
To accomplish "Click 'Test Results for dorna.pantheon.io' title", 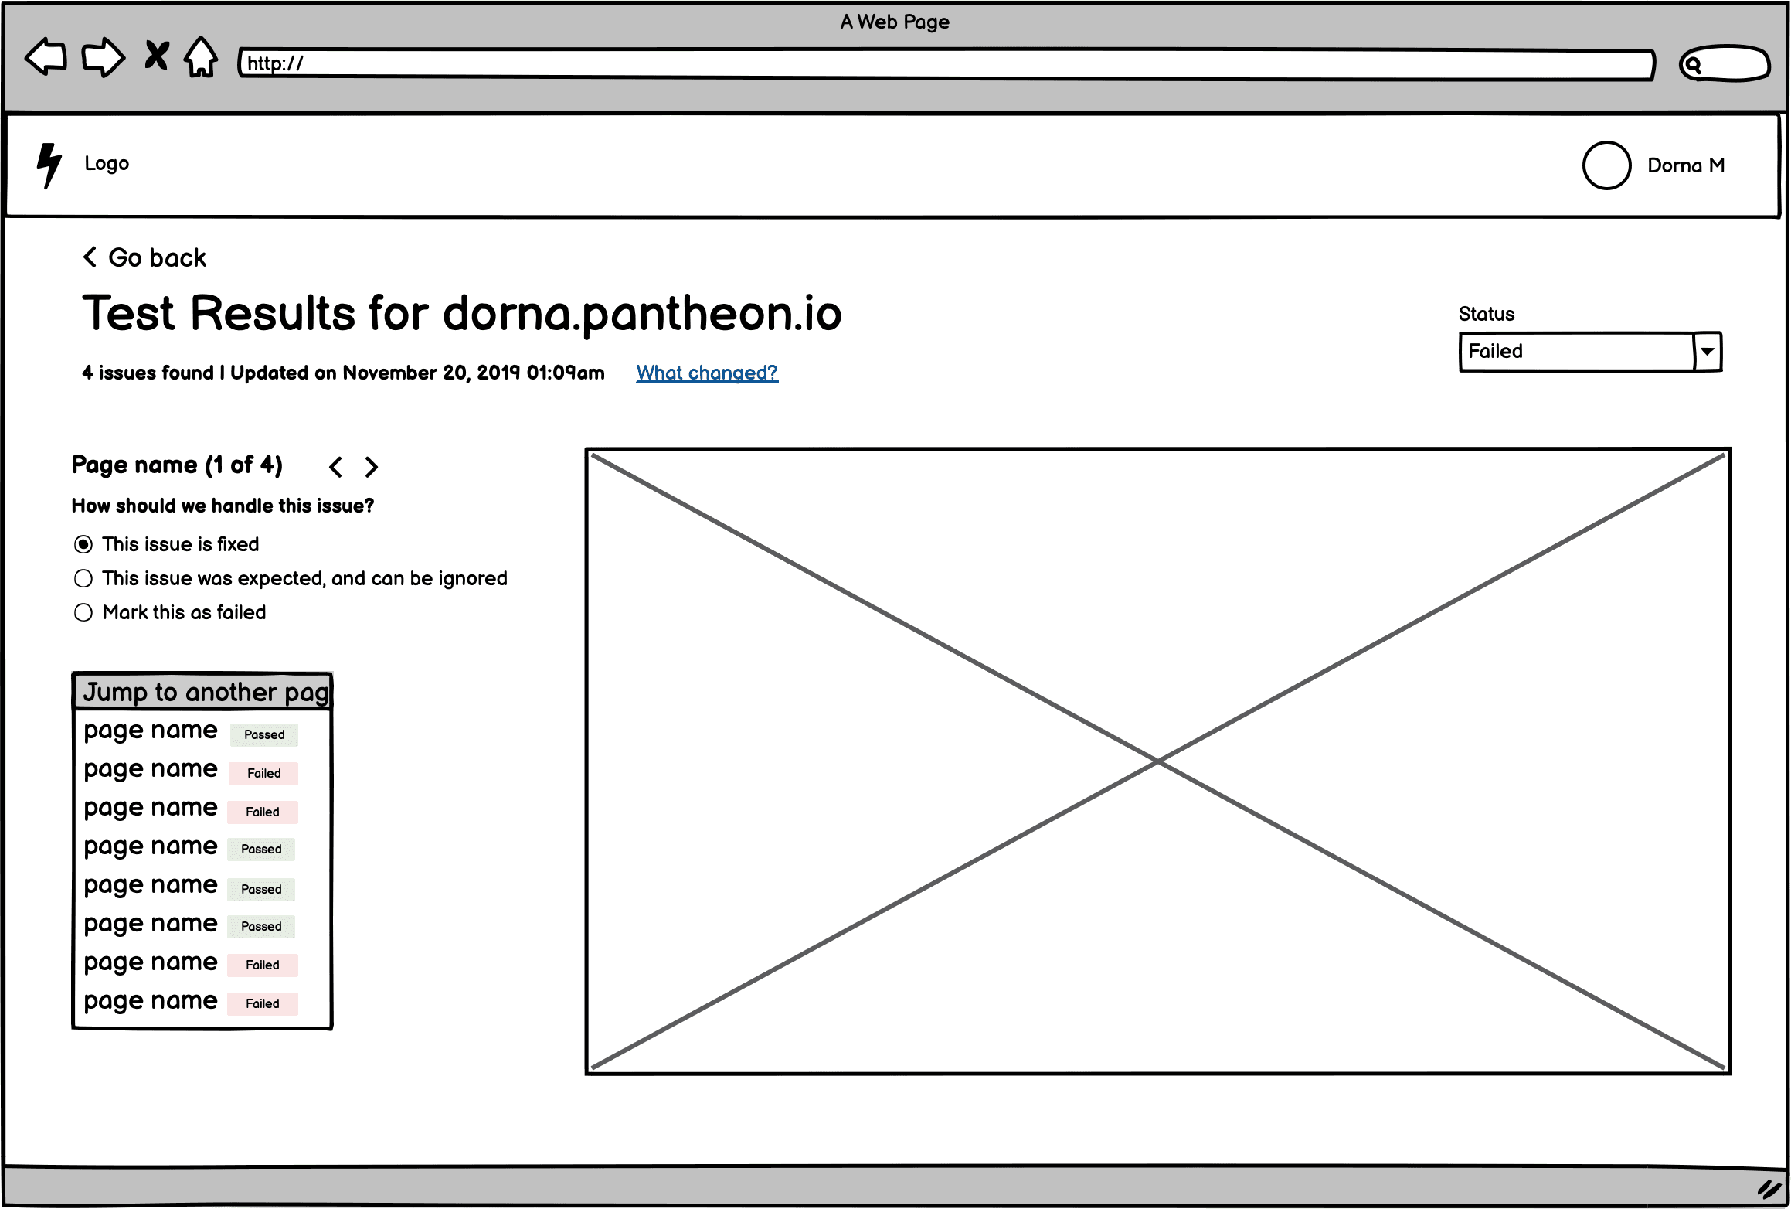I will [462, 314].
